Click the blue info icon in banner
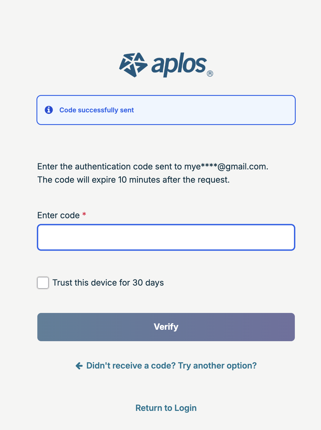The height and width of the screenshot is (430, 321). [x=49, y=110]
